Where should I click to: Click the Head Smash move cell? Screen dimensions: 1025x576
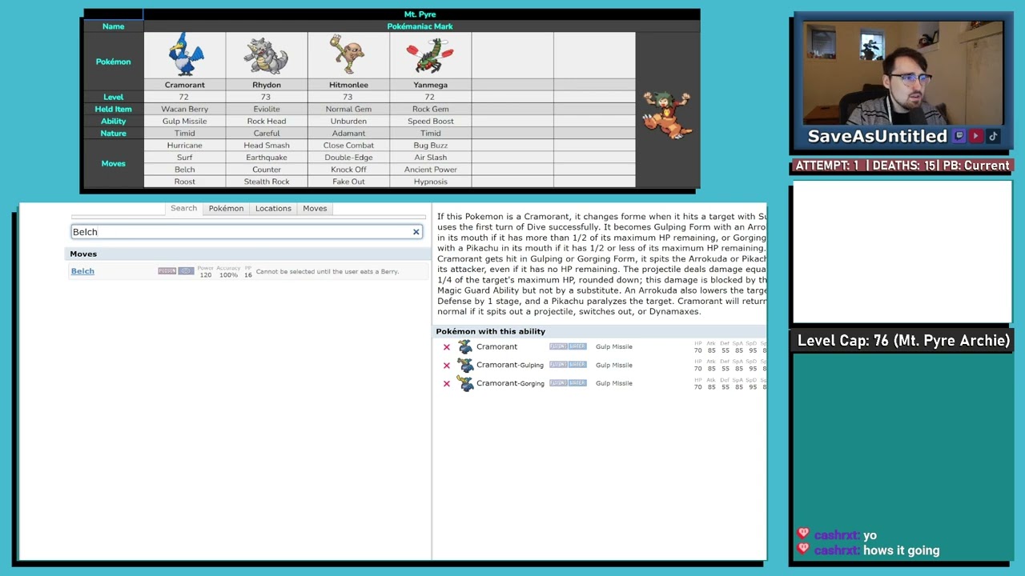[x=267, y=146]
